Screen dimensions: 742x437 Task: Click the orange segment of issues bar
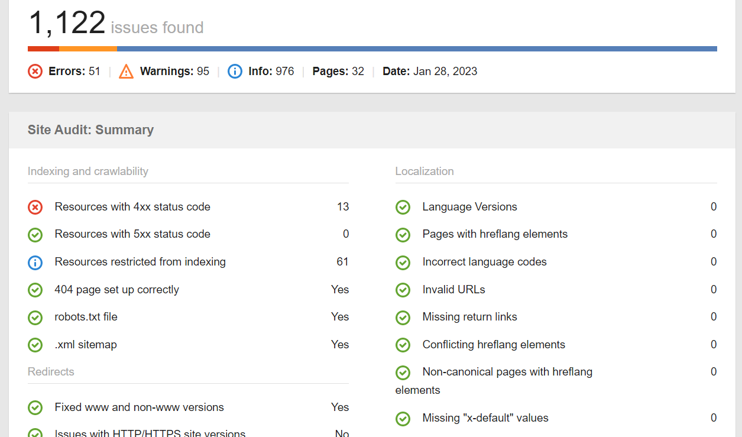pos(88,48)
